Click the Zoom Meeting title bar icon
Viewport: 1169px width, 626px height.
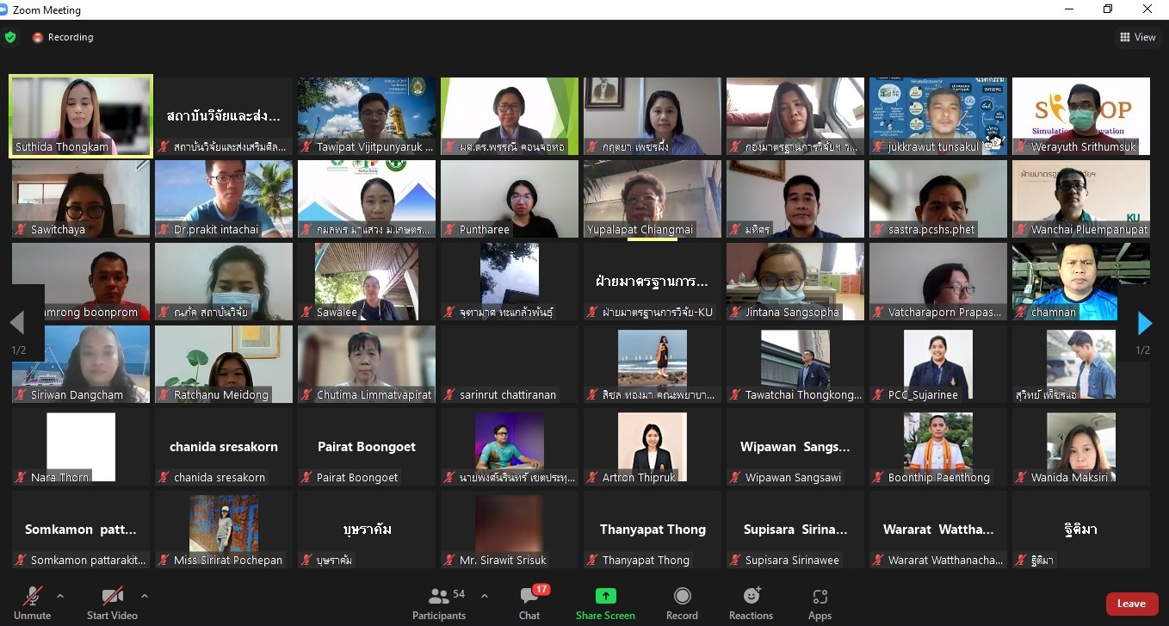7,9
